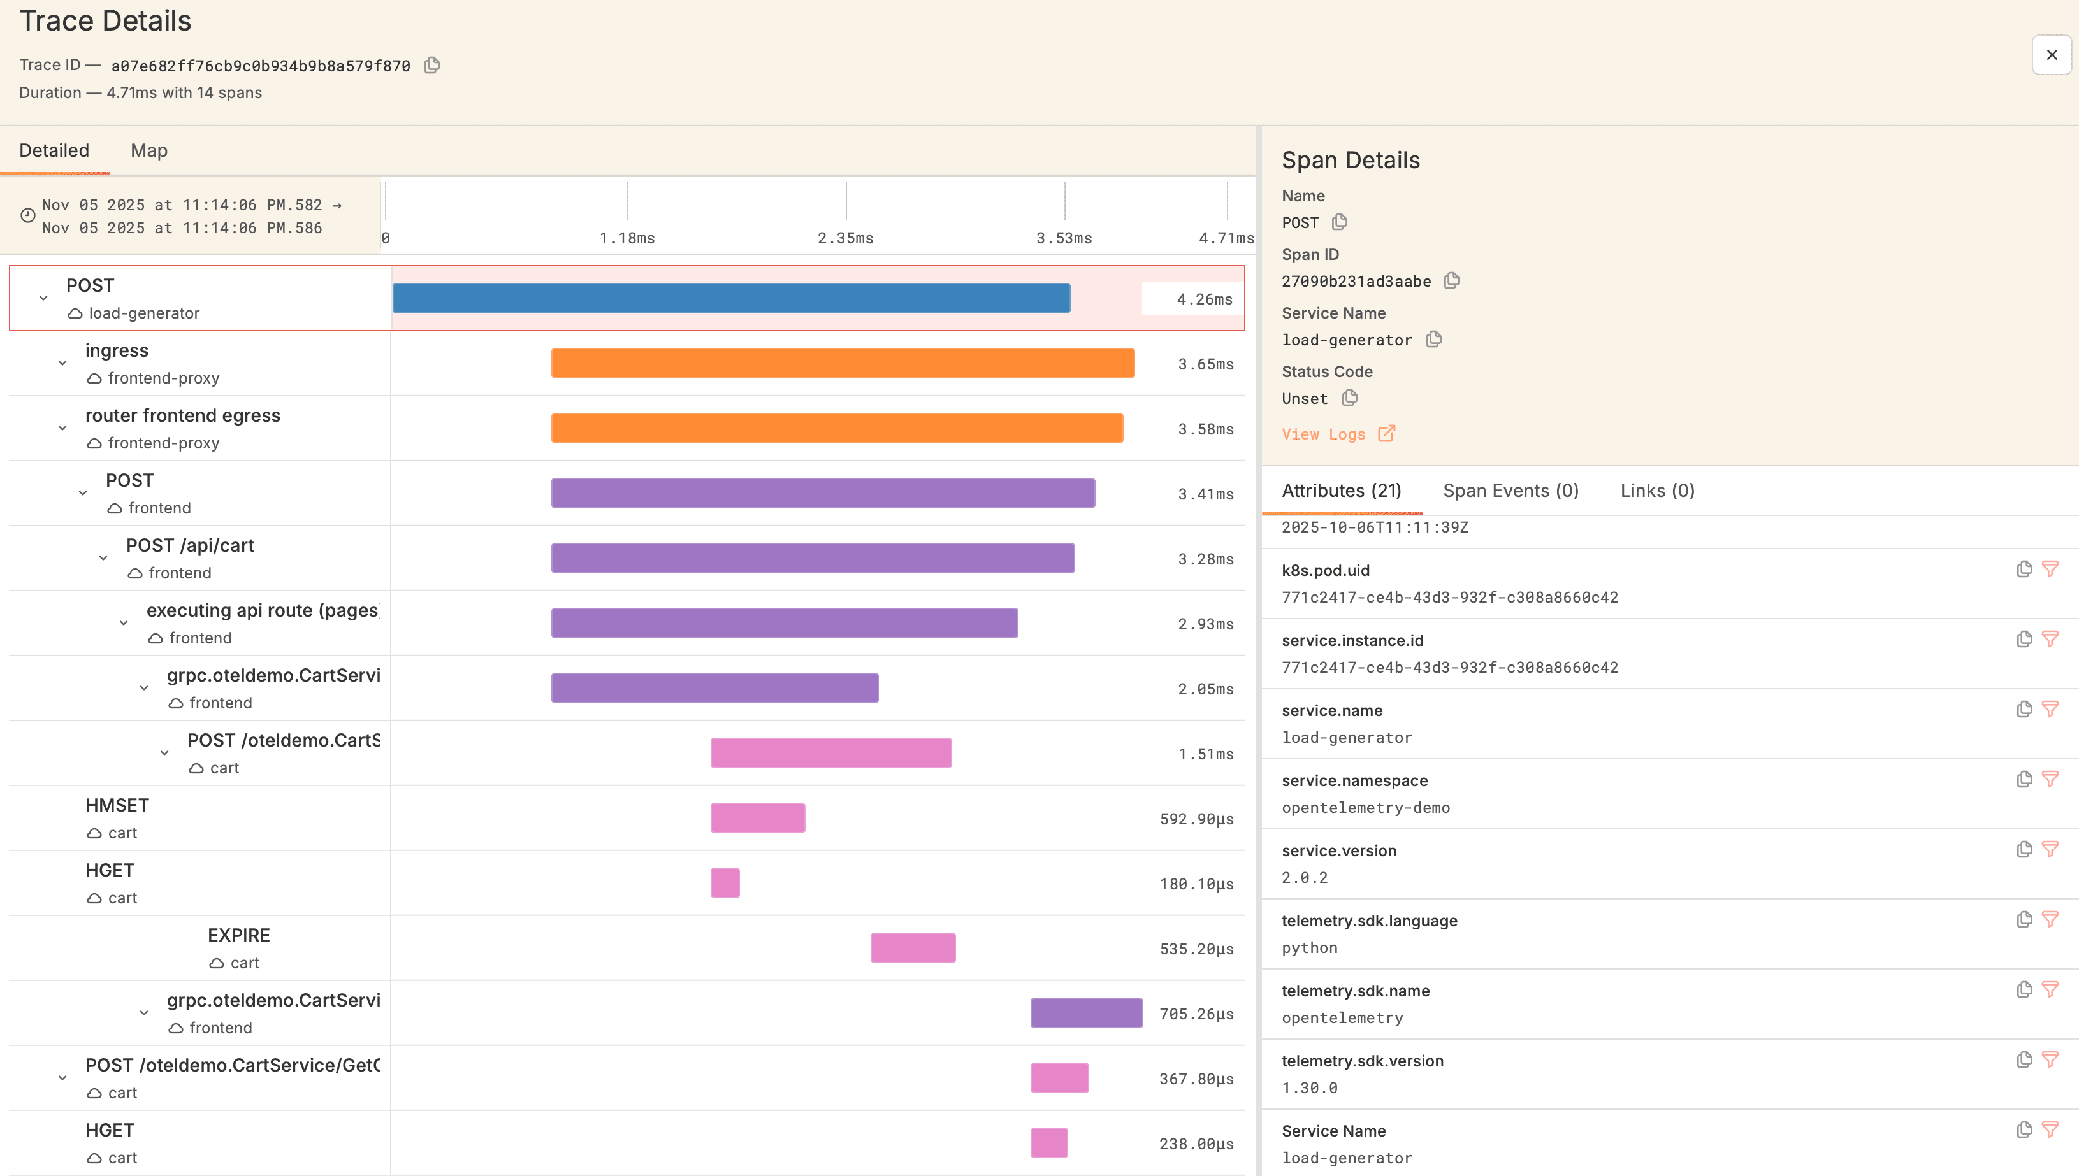Select the EXPIRE cart span bar
Image resolution: width=2079 pixels, height=1176 pixels.
[x=912, y=947]
